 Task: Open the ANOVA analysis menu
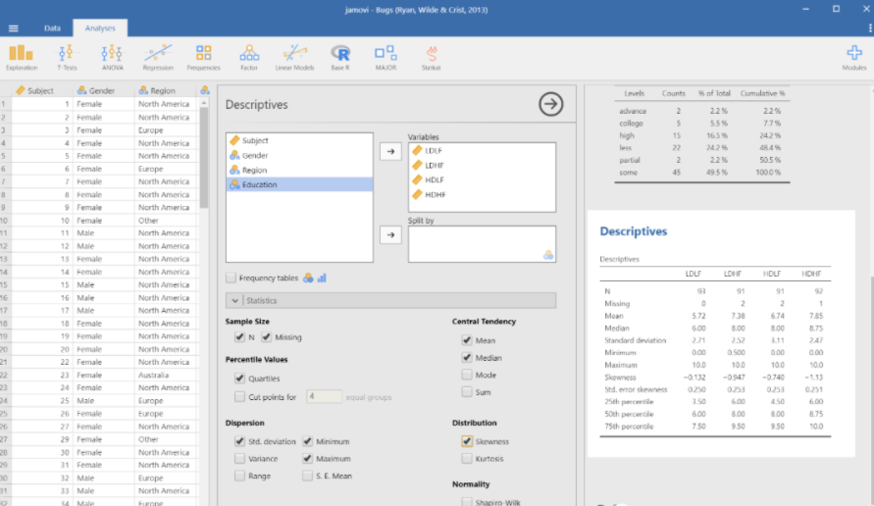112,56
